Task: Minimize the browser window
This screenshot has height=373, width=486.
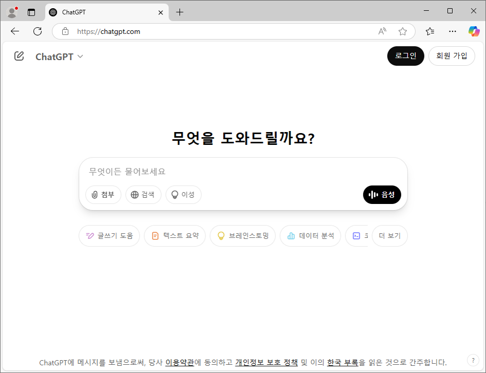Action: [x=426, y=11]
